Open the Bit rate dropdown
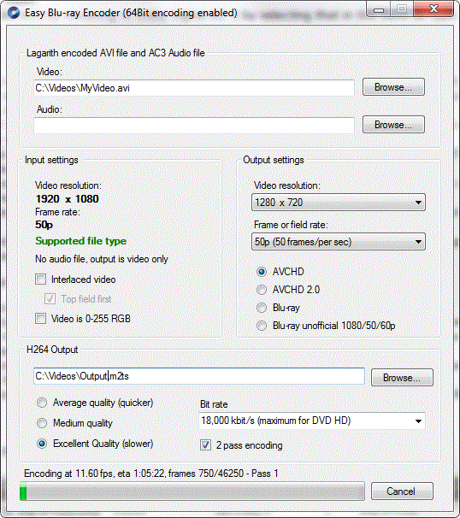 click(312, 421)
